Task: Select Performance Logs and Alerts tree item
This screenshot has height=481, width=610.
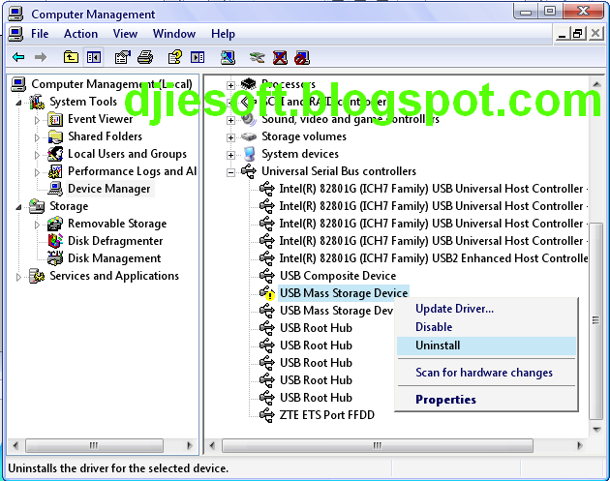Action: pos(133,171)
